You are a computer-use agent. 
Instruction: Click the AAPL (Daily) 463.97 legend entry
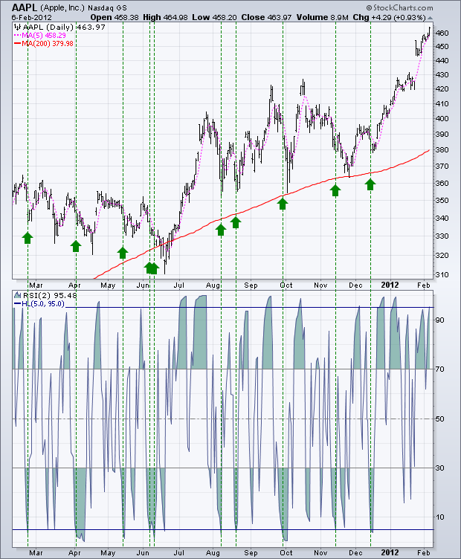(64, 27)
